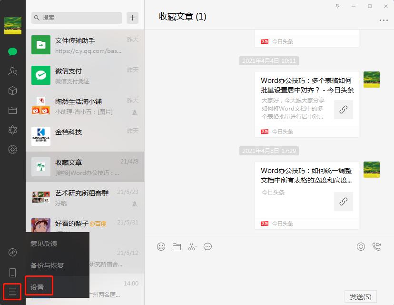
Task: Expand new chat options with plus button
Action: click(132, 18)
